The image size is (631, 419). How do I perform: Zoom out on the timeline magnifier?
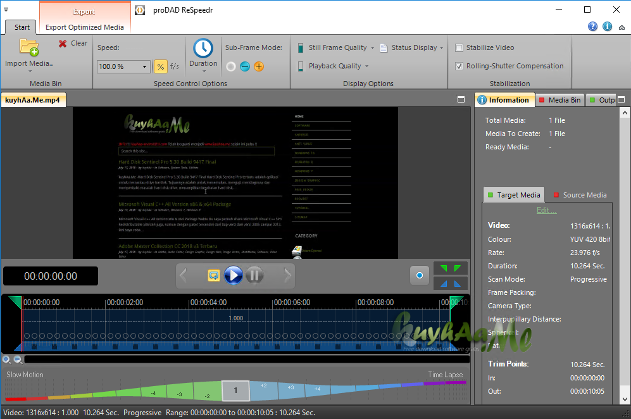pyautogui.click(x=18, y=360)
